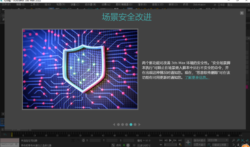Jump to animation start frame

coord(161,140)
